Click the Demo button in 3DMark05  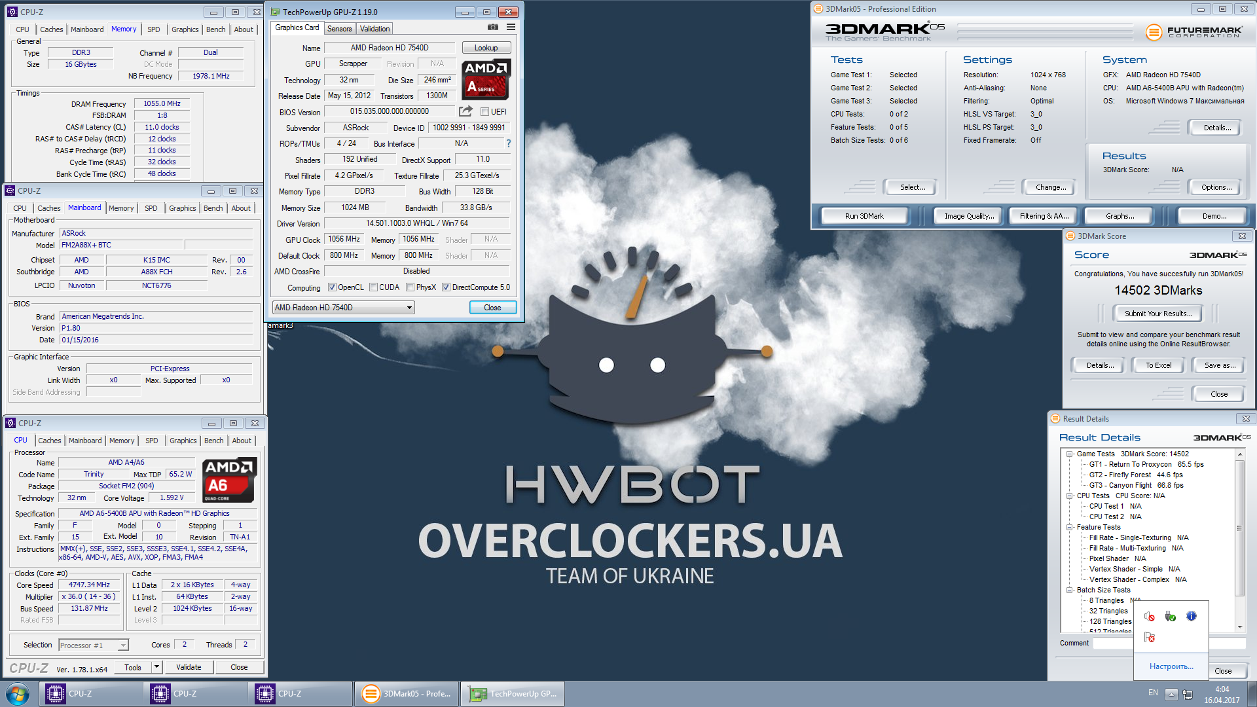[1214, 216]
